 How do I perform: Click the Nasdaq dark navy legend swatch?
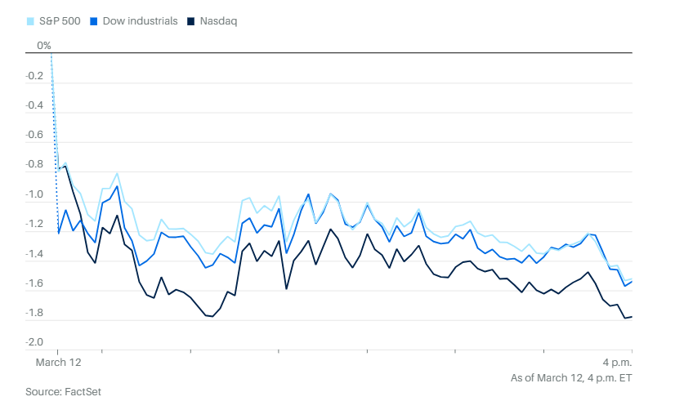(x=191, y=20)
